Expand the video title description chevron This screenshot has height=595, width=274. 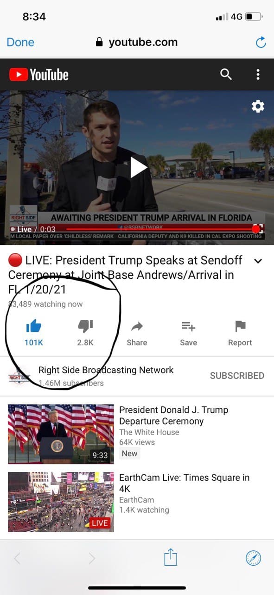(258, 261)
